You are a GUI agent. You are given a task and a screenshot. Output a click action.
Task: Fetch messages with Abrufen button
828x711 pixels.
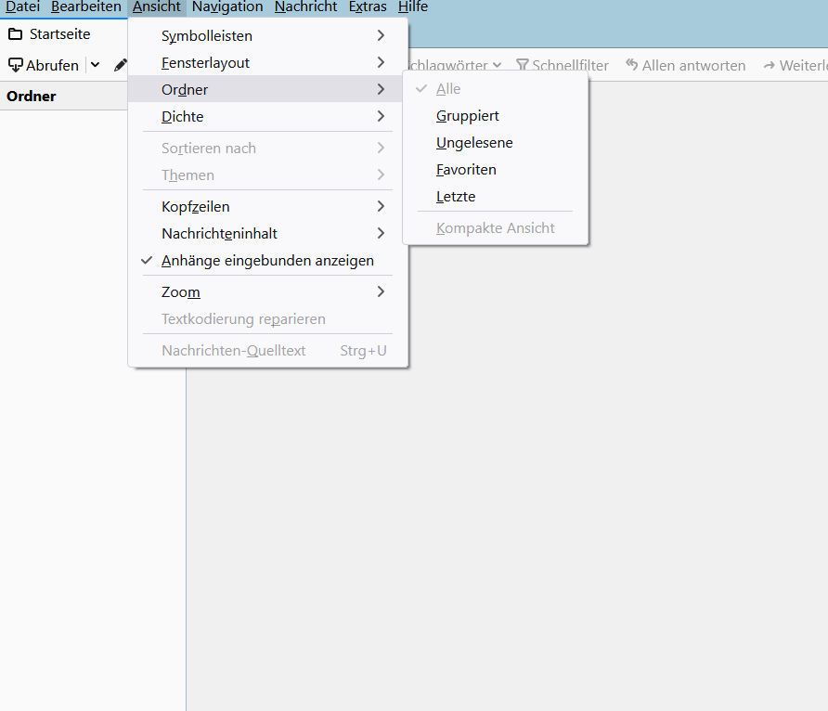(44, 66)
